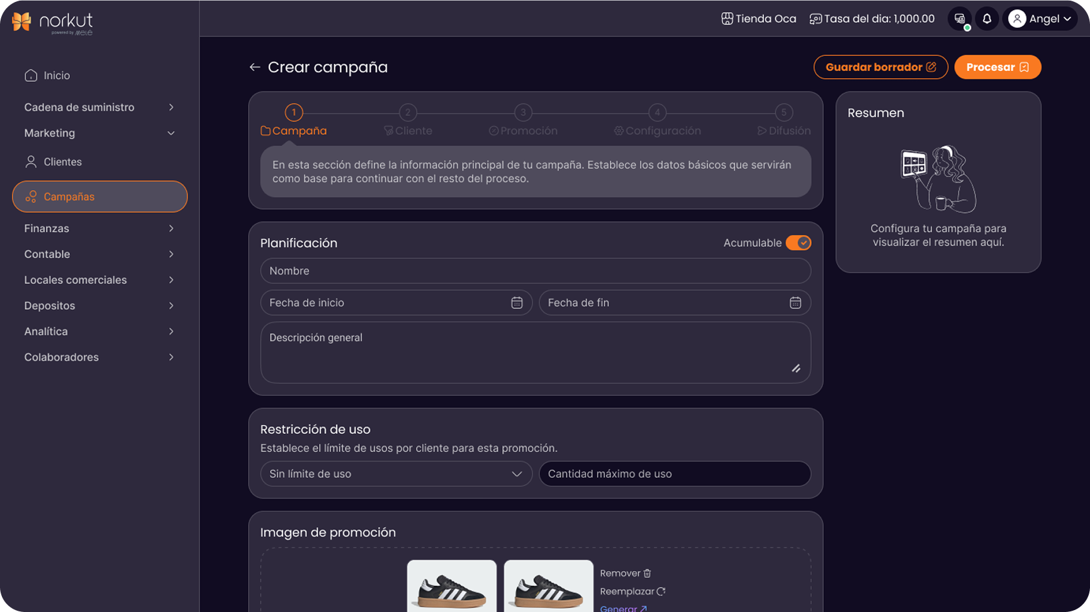
Task: Expand Cadena de suministro menu
Action: 99,107
